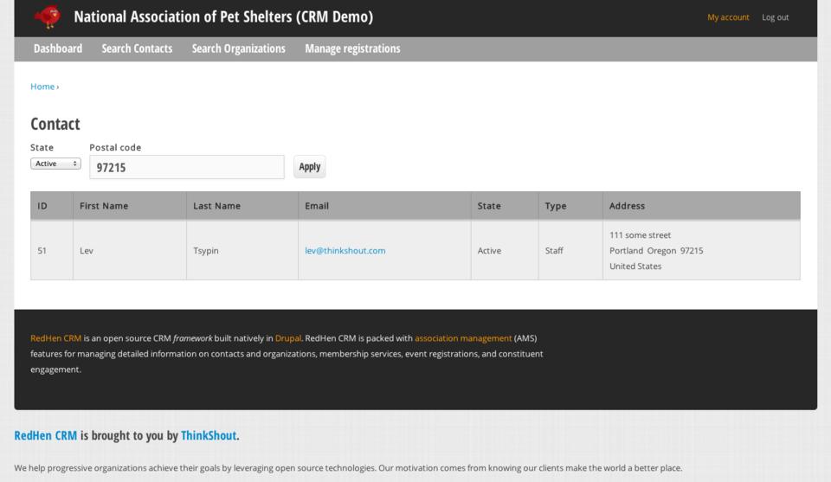Click the Postal code input field
The width and height of the screenshot is (831, 482).
click(x=186, y=168)
